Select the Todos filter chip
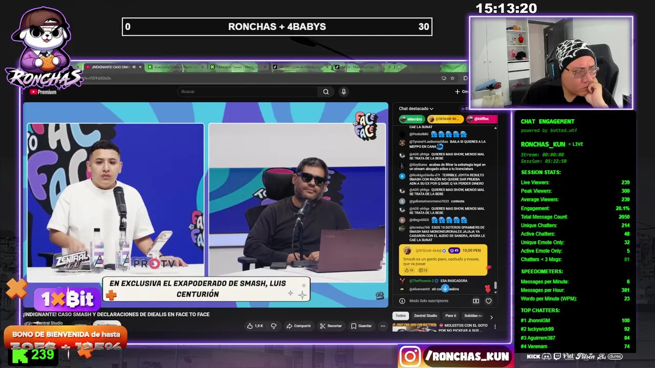Viewport: 655px width, 368px height. coord(401,316)
